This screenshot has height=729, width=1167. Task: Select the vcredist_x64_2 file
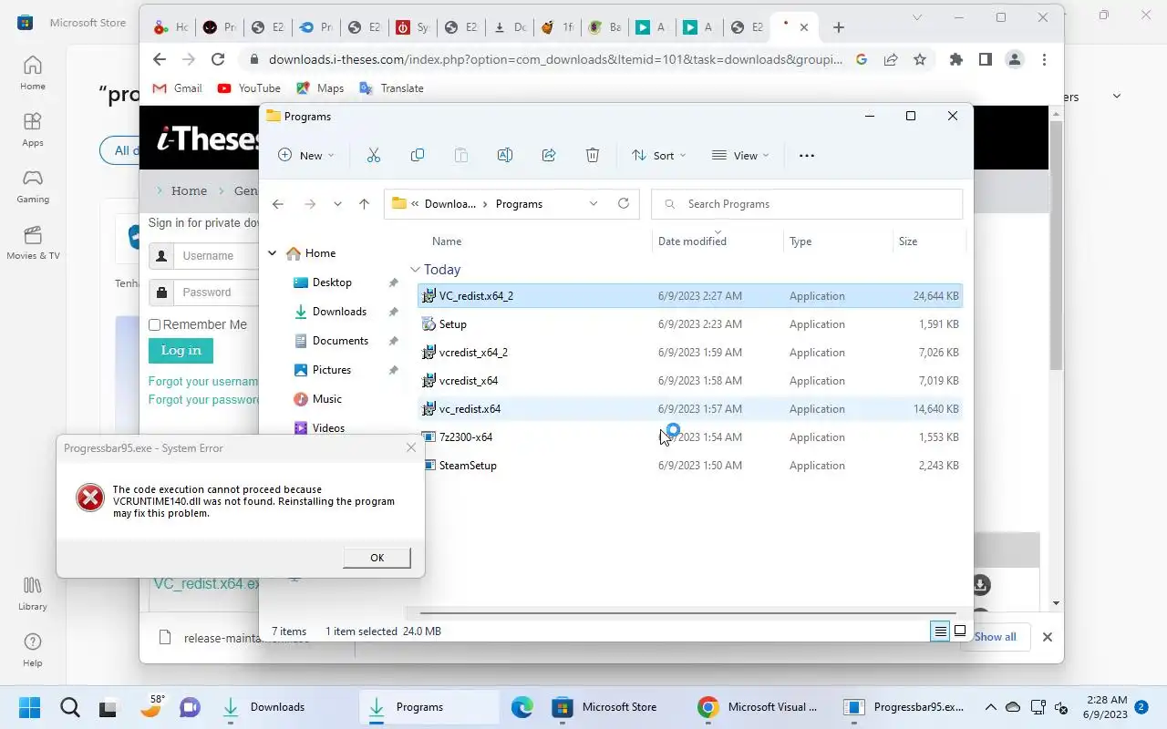point(690,353)
